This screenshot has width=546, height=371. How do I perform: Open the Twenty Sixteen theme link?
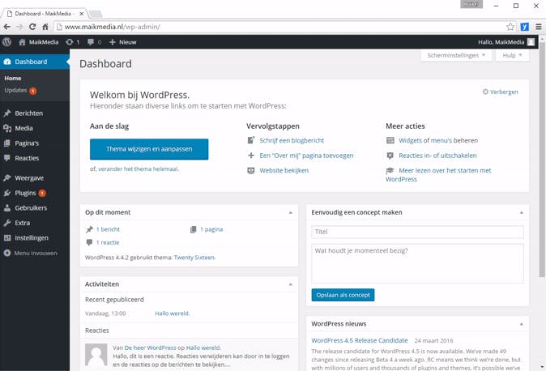[194, 258]
